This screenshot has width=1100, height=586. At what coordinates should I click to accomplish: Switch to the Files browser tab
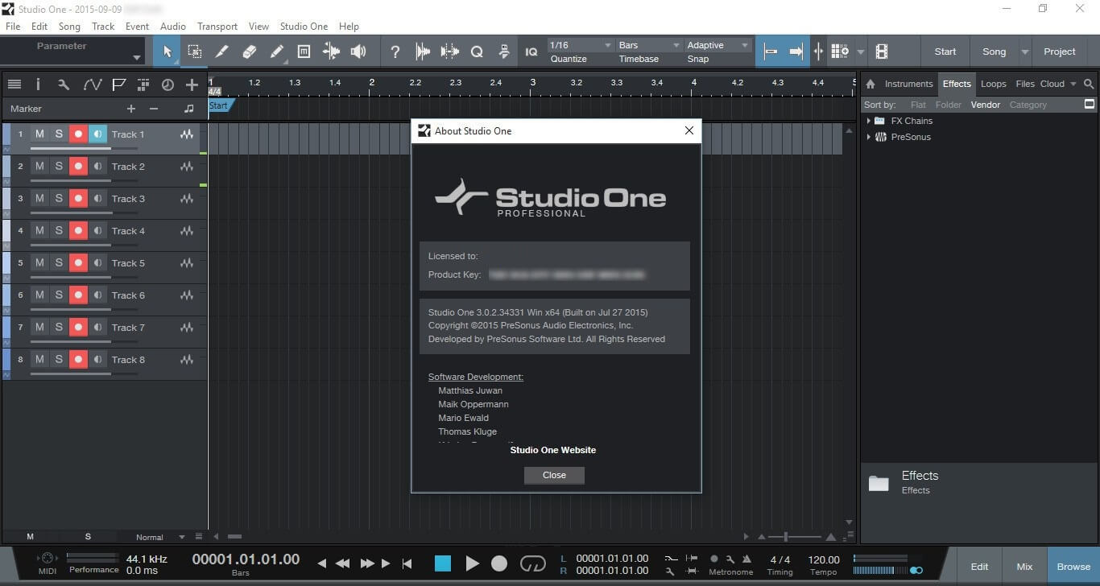point(1025,84)
